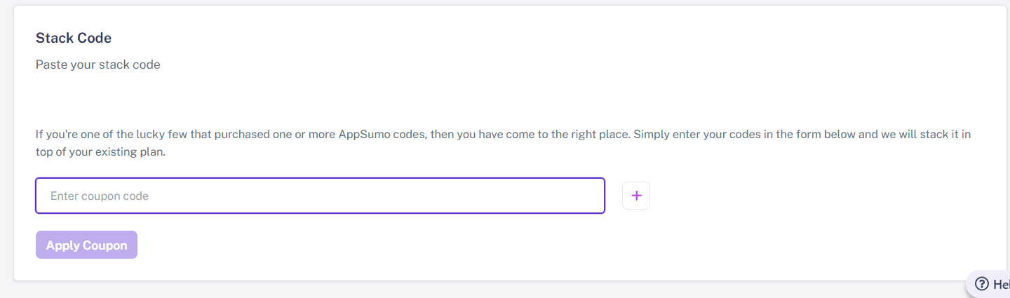This screenshot has width=1010, height=298.
Task: Click blank area right of plus button
Action: (x=807, y=196)
